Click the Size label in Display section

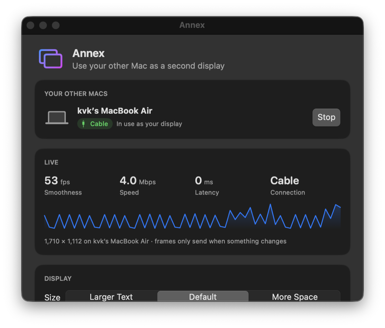[x=52, y=297]
